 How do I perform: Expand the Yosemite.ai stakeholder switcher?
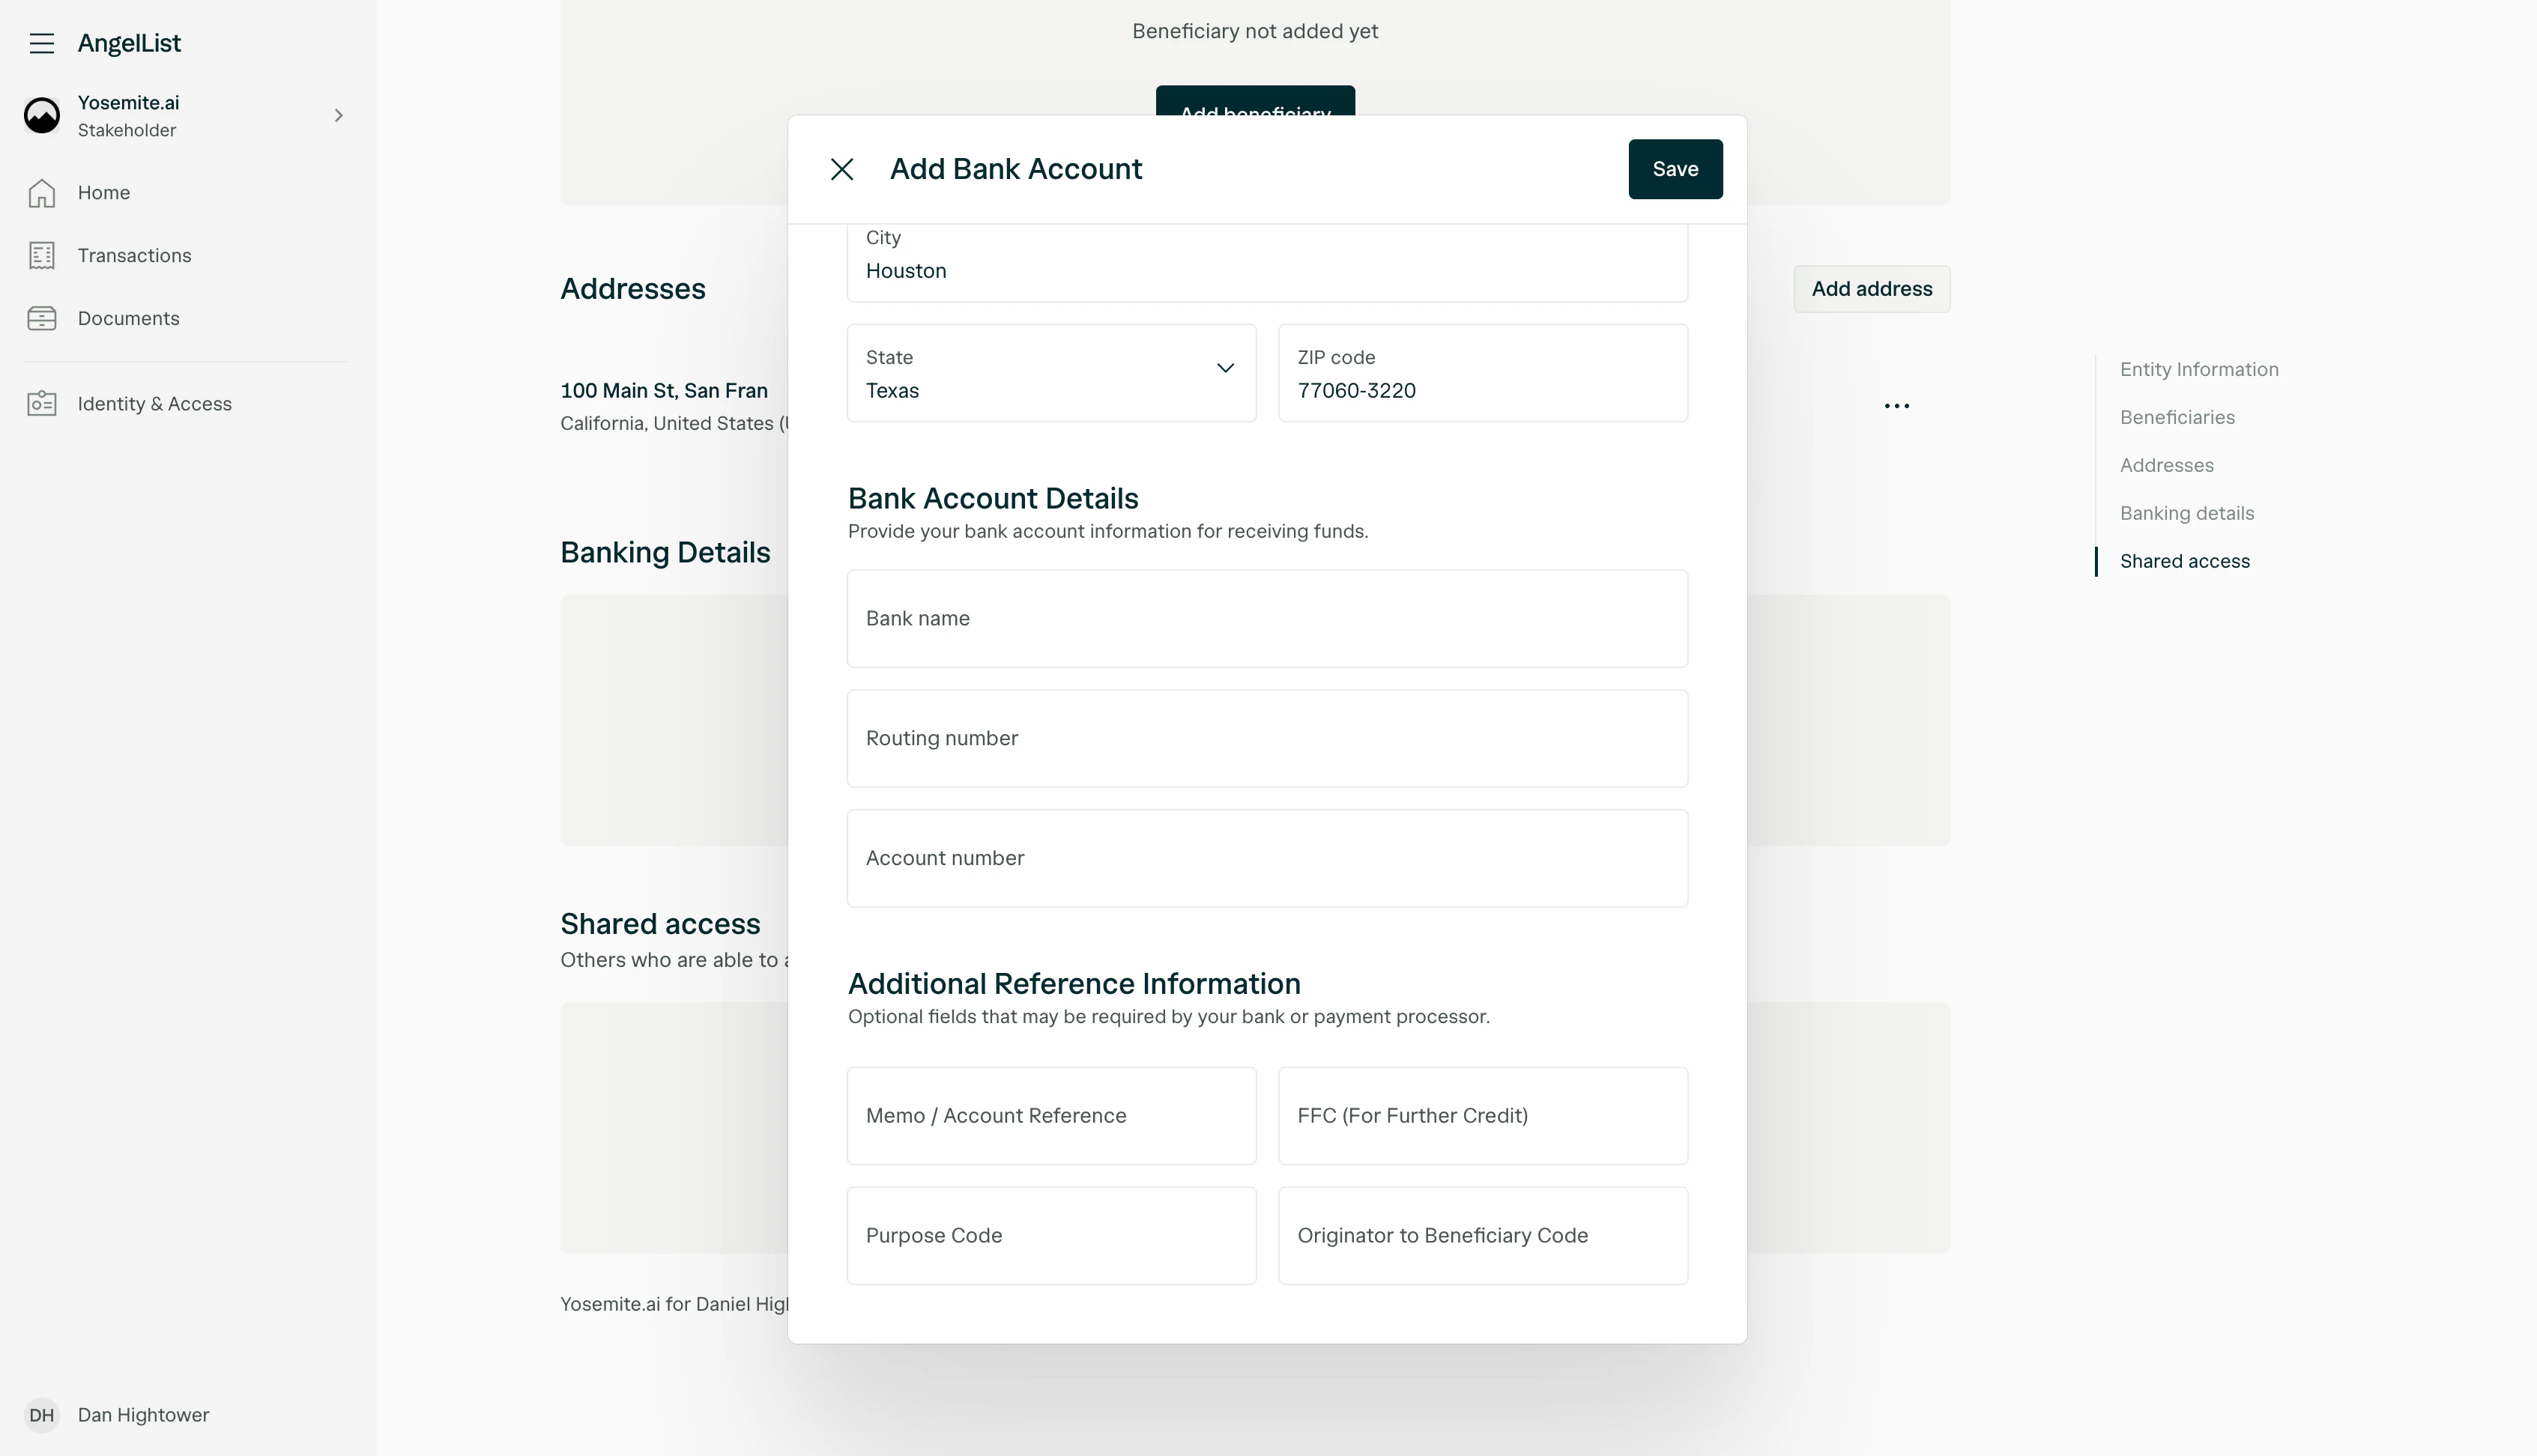[337, 115]
